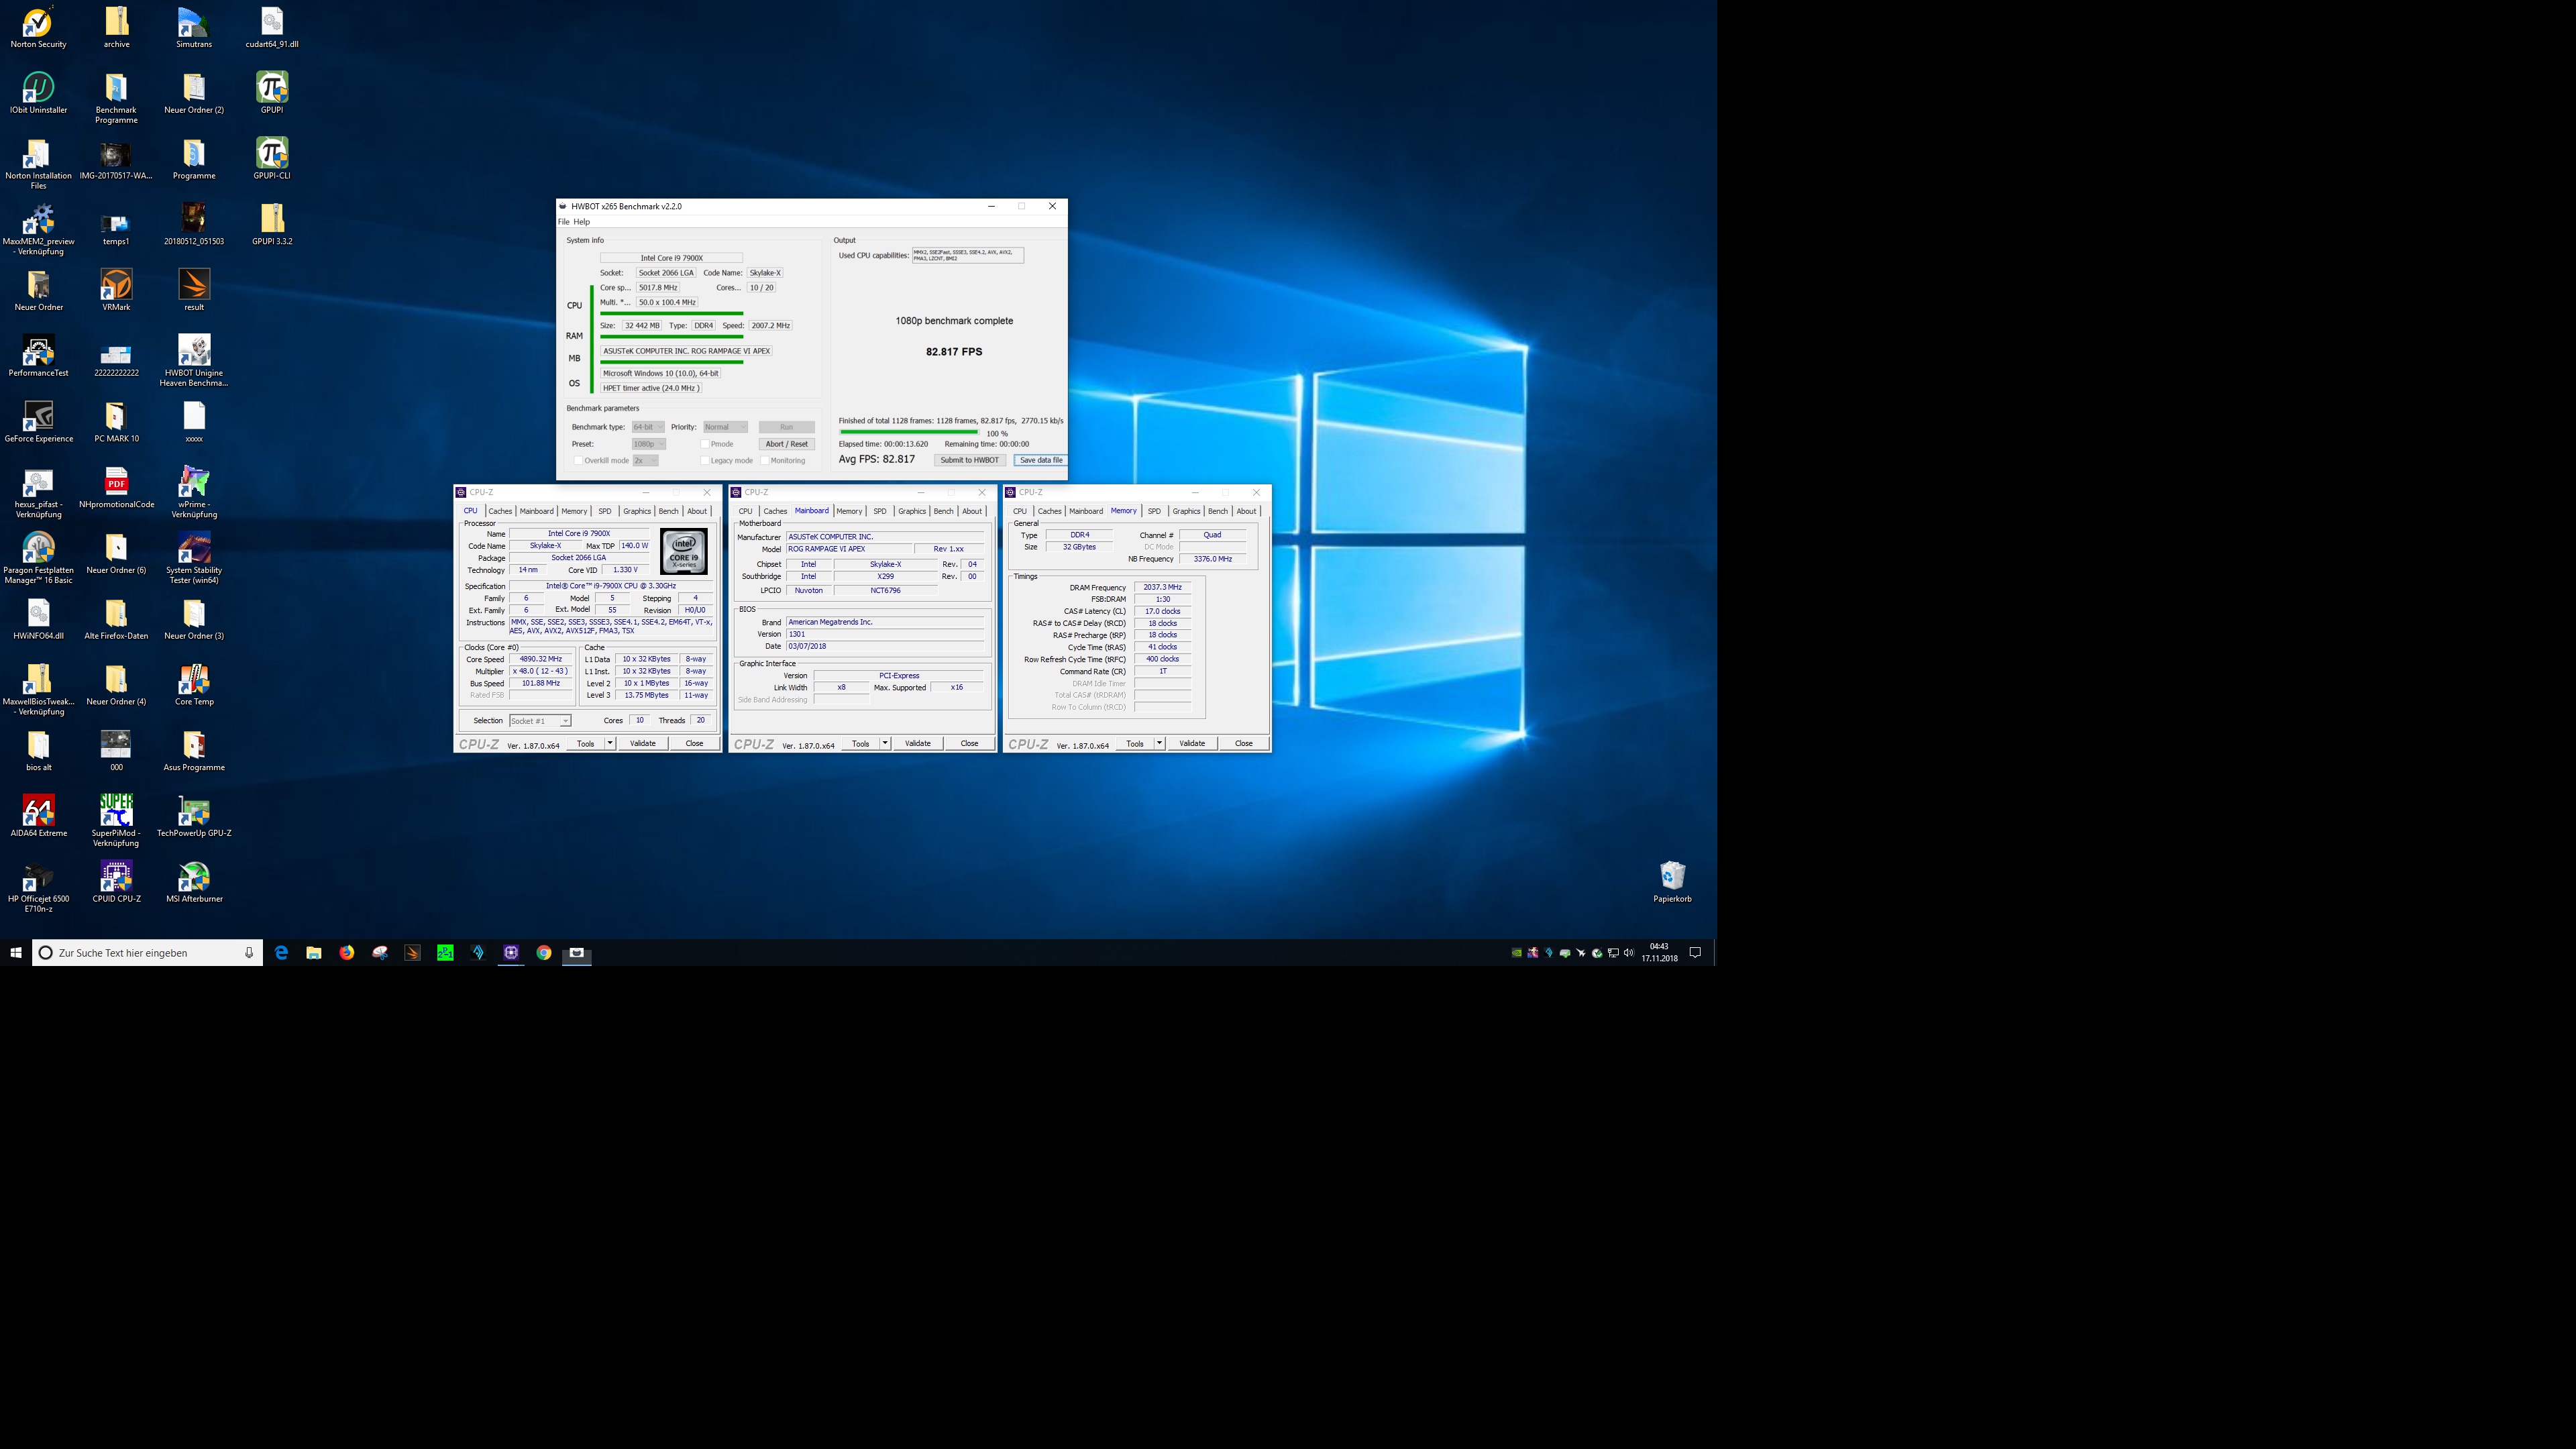Toggle the Legacy mode checkbox

click(704, 461)
